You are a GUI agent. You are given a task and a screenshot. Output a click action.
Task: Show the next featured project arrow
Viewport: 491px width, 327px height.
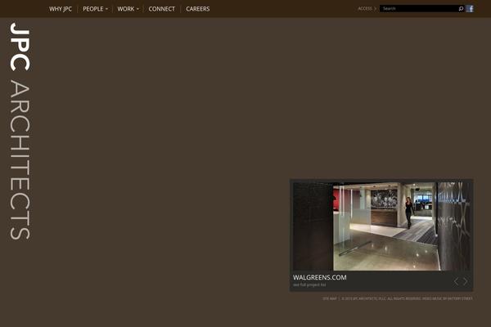[466, 281]
